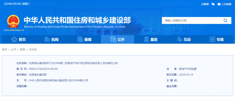Click the www.mohurd.gov.cn site address

pyautogui.click(x=14, y=30)
